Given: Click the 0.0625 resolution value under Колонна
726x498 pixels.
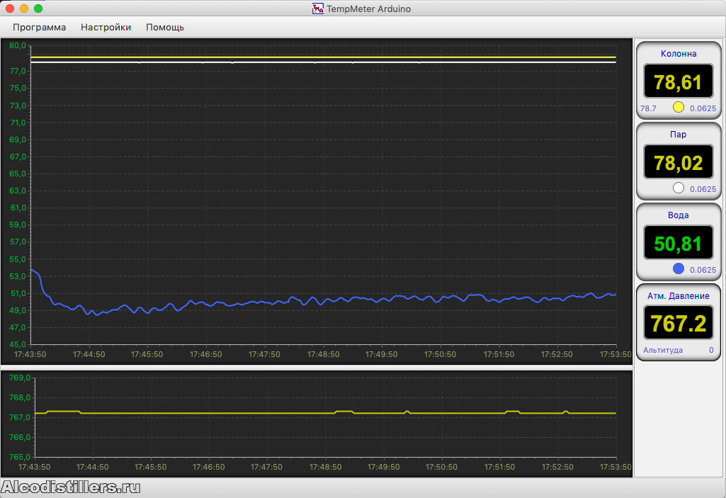Looking at the screenshot, I should click(x=703, y=108).
